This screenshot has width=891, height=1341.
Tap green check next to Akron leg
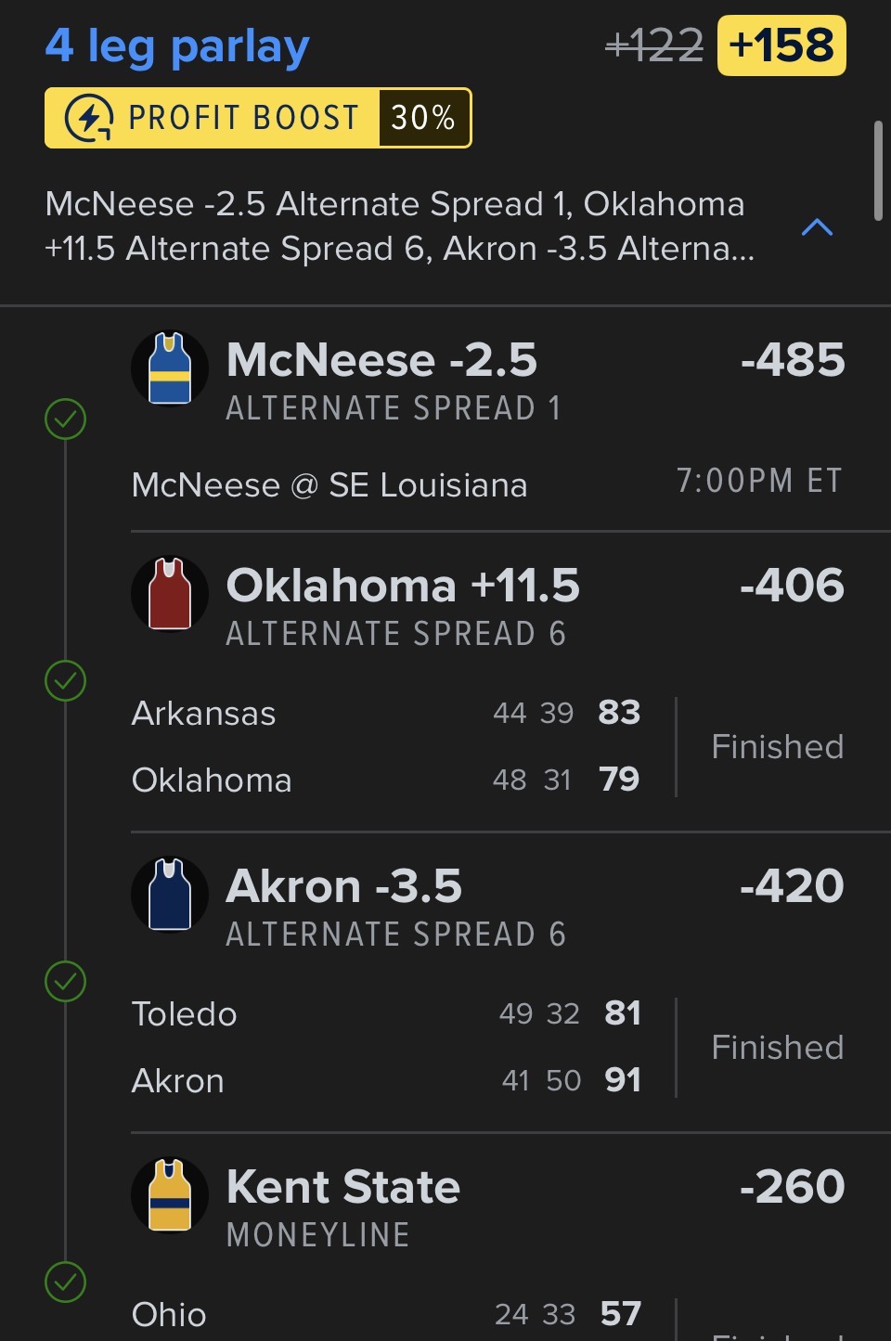click(65, 982)
